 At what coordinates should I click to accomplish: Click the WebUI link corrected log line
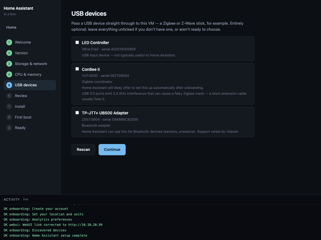click(53, 225)
